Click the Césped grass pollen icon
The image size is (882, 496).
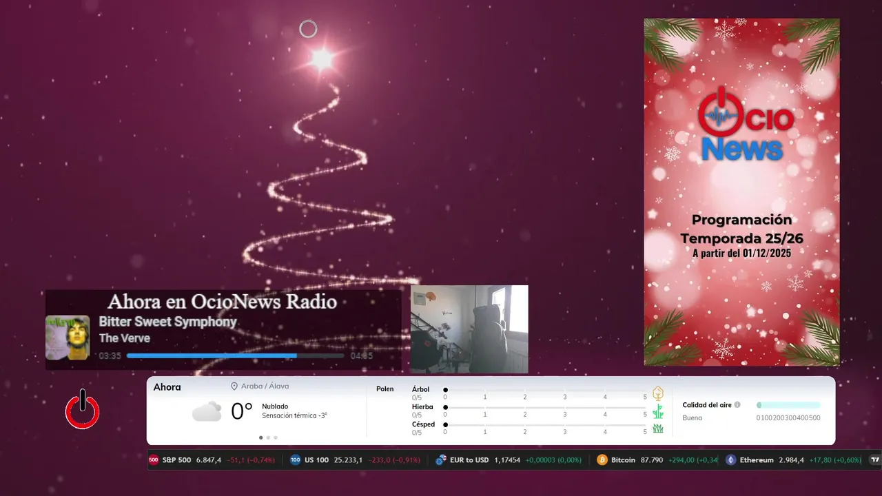(x=658, y=428)
